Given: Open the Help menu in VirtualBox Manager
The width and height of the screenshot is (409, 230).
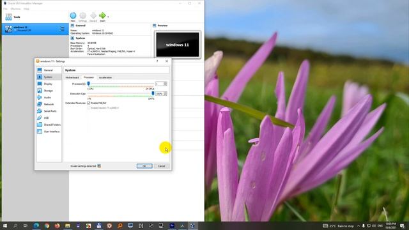Looking at the screenshot, I should [26, 9].
